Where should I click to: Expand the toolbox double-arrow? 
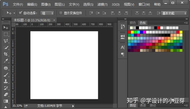(x=3, y=19)
